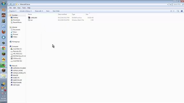Viewport: 184px width, 103px height.
Task: Open network device GOFLEX_HOME
Action: pos(18,71)
